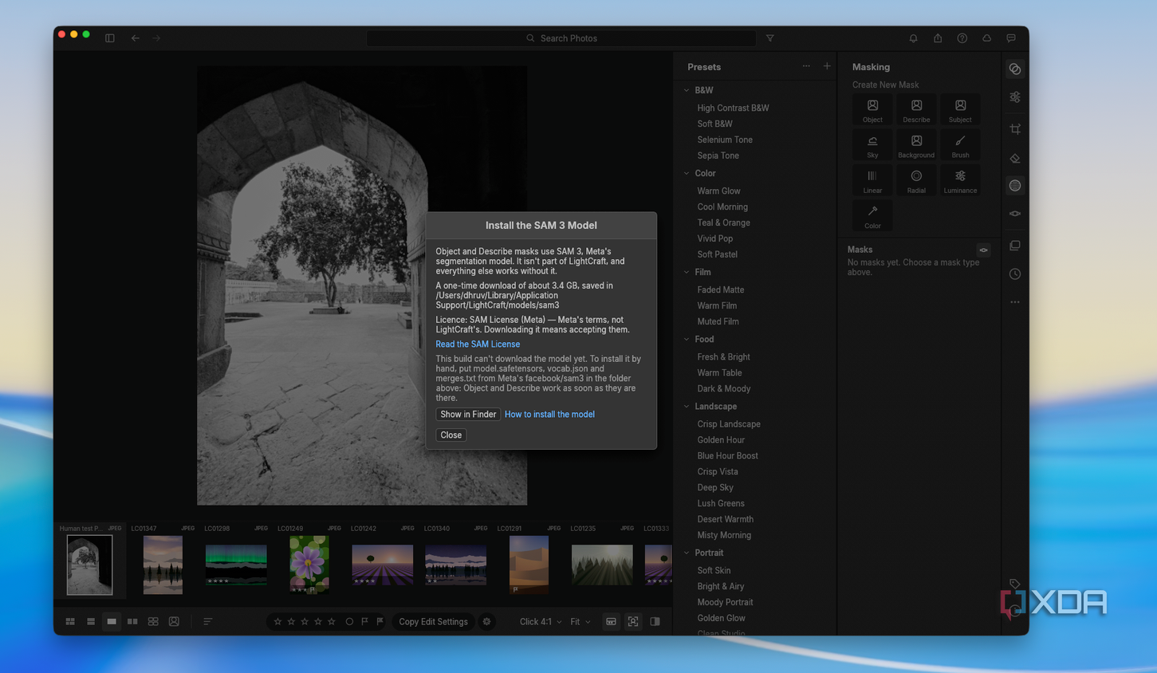The width and height of the screenshot is (1157, 673).
Task: Open the cloud sync icon
Action: tap(986, 38)
